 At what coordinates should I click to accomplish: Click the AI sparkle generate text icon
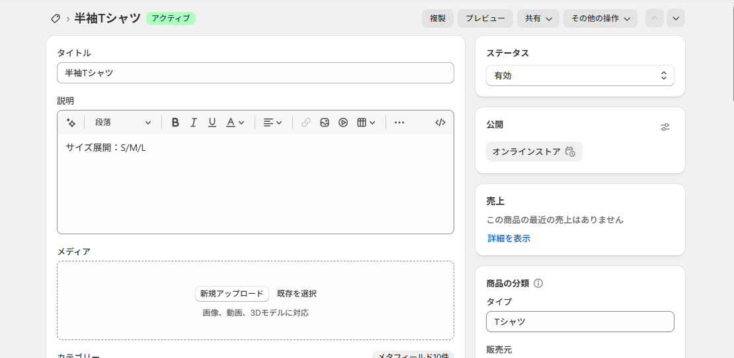click(x=71, y=122)
